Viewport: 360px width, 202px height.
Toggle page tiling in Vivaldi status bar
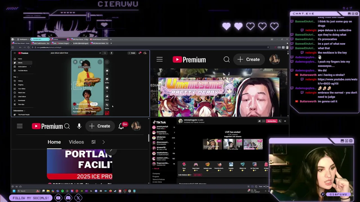point(252,187)
